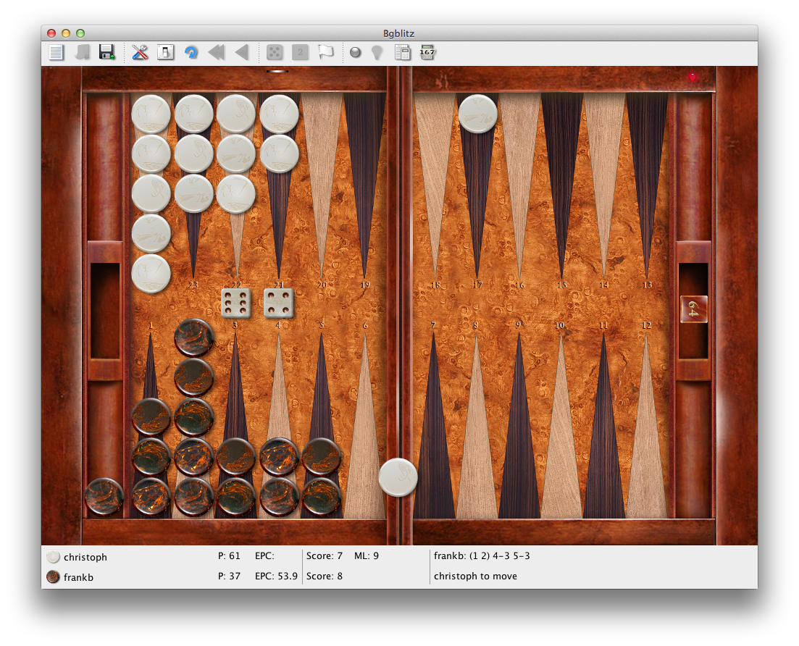Click the light bulb hint icon
This screenshot has height=646, width=799.
click(x=376, y=52)
